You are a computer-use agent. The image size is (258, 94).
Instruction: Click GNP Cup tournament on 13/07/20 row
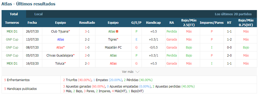[x=12, y=40]
